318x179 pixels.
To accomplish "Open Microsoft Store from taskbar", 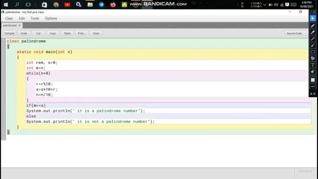I will click(44, 4).
